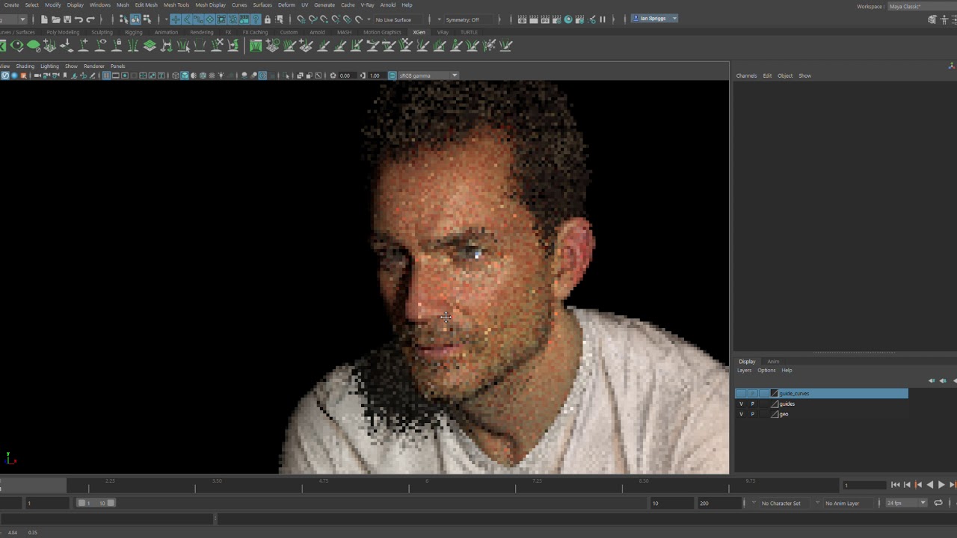Toggle visibility box of guide_curves layer

(741, 393)
